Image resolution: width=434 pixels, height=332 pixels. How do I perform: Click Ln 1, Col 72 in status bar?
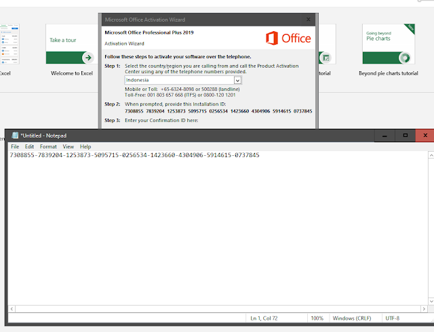click(x=264, y=318)
